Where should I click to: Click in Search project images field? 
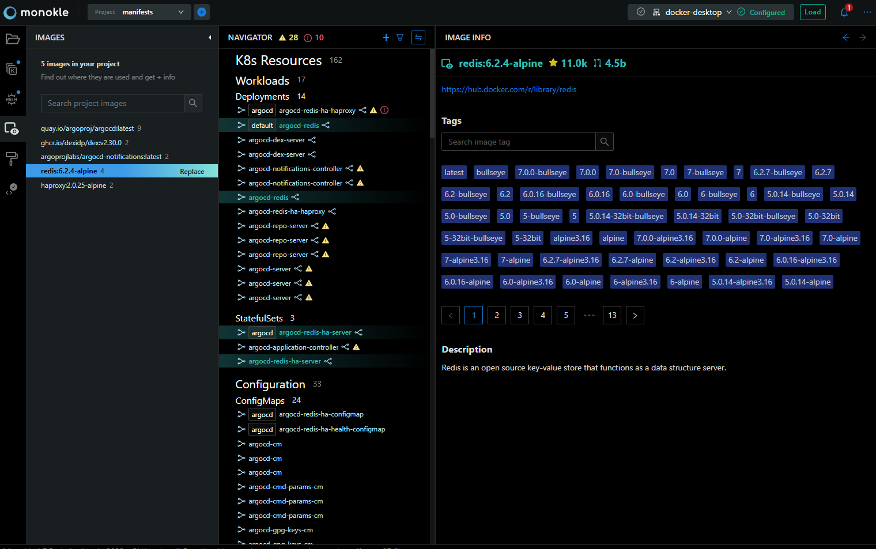point(112,103)
